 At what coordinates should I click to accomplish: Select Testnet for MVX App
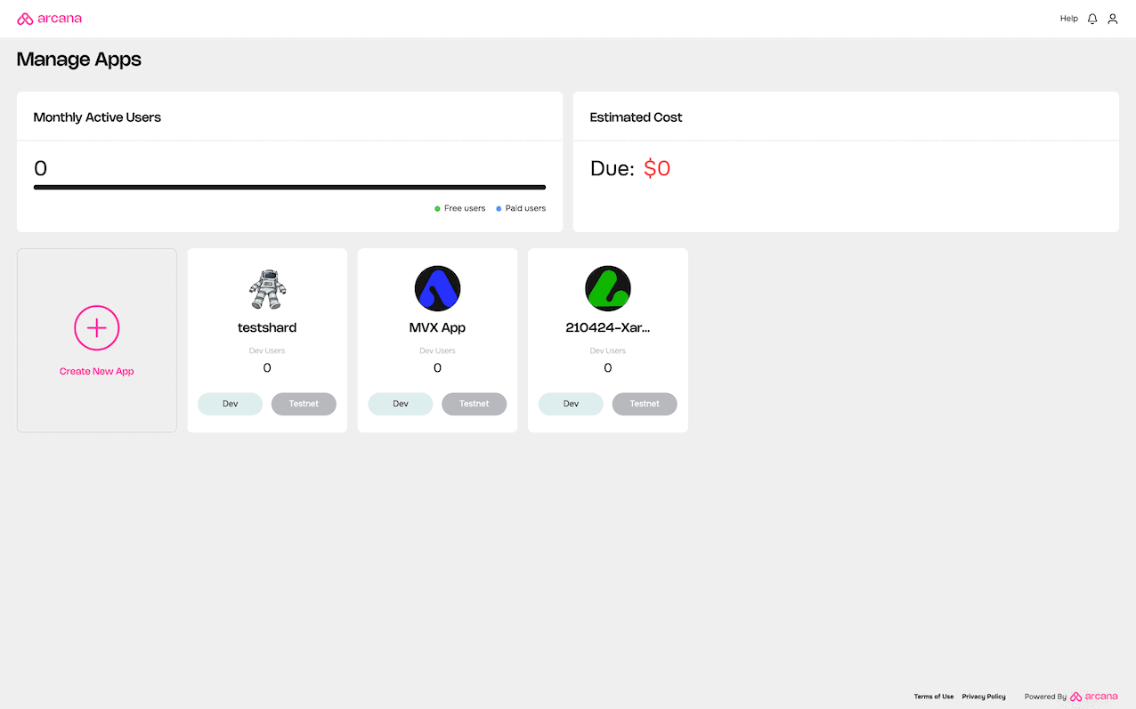(x=474, y=404)
